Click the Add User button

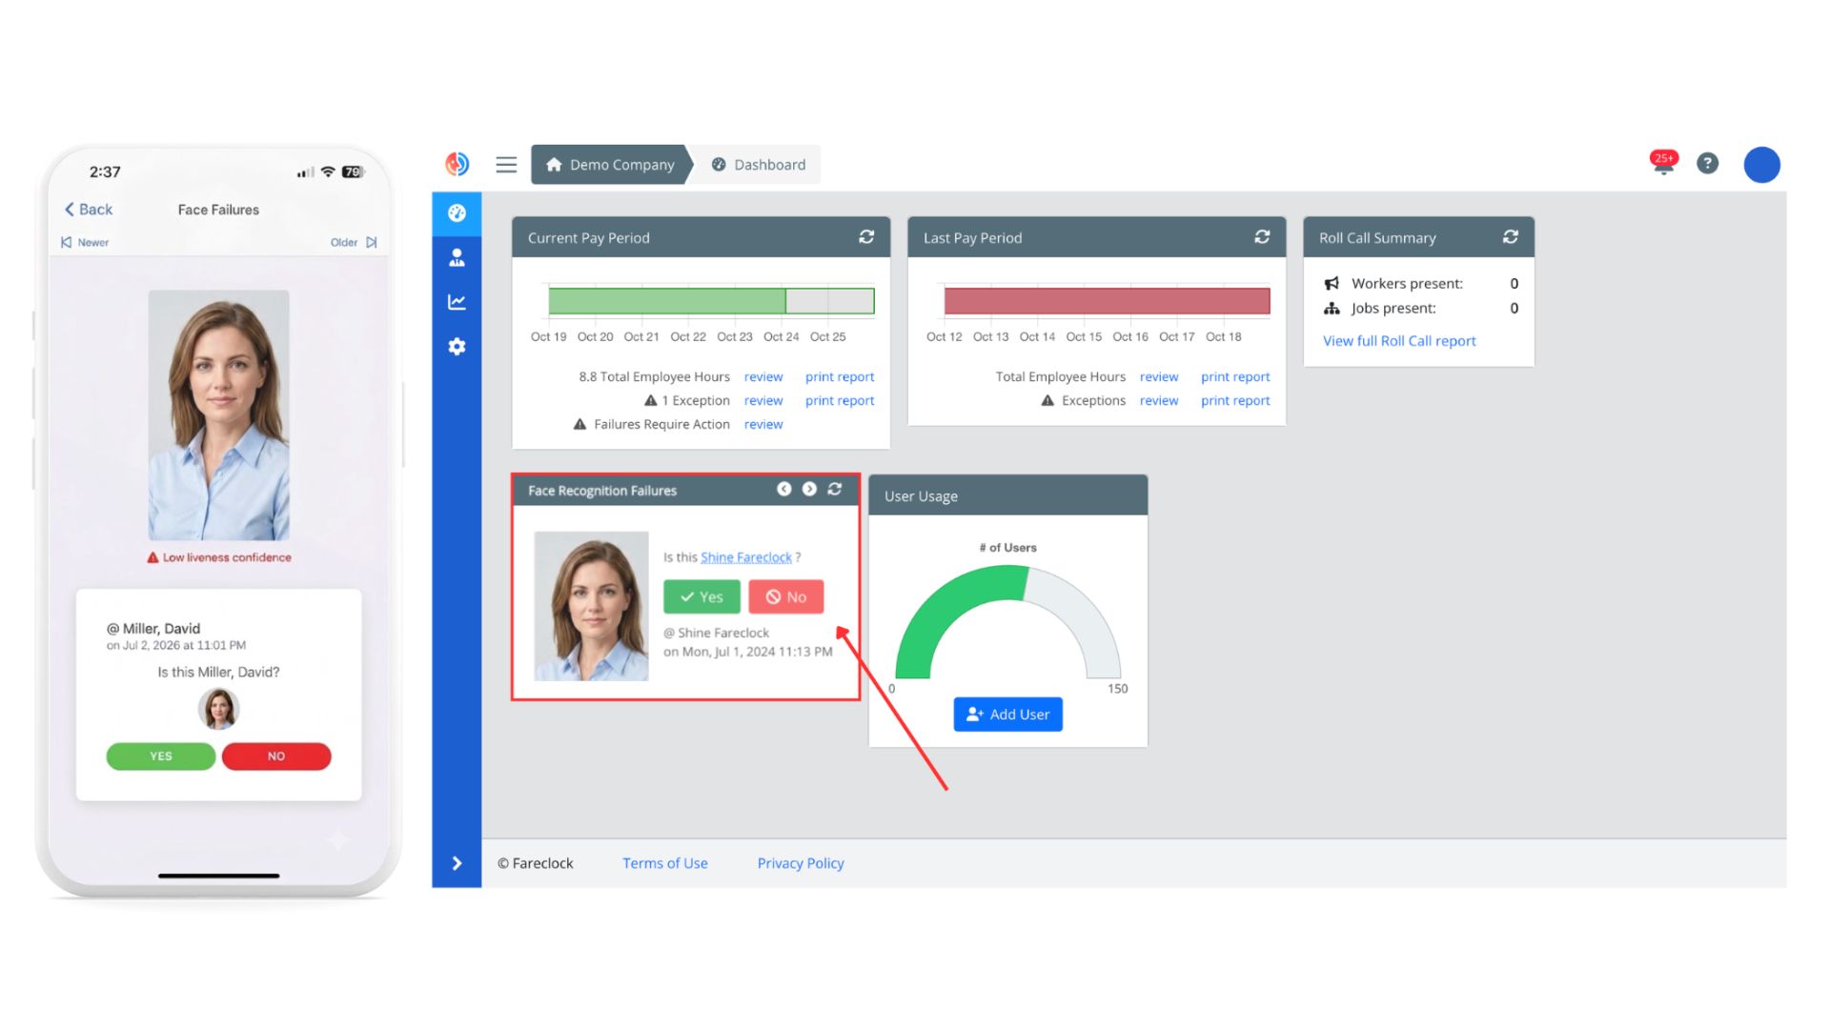[x=1007, y=715]
